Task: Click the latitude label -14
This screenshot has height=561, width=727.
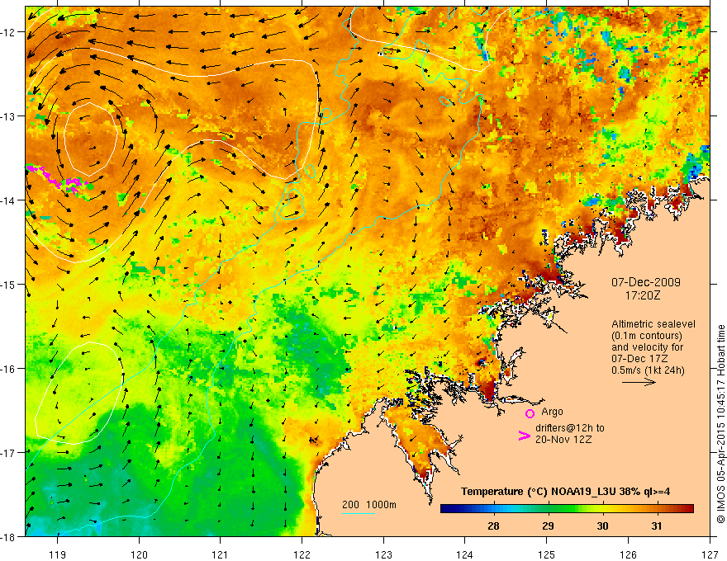Action: pyautogui.click(x=7, y=200)
